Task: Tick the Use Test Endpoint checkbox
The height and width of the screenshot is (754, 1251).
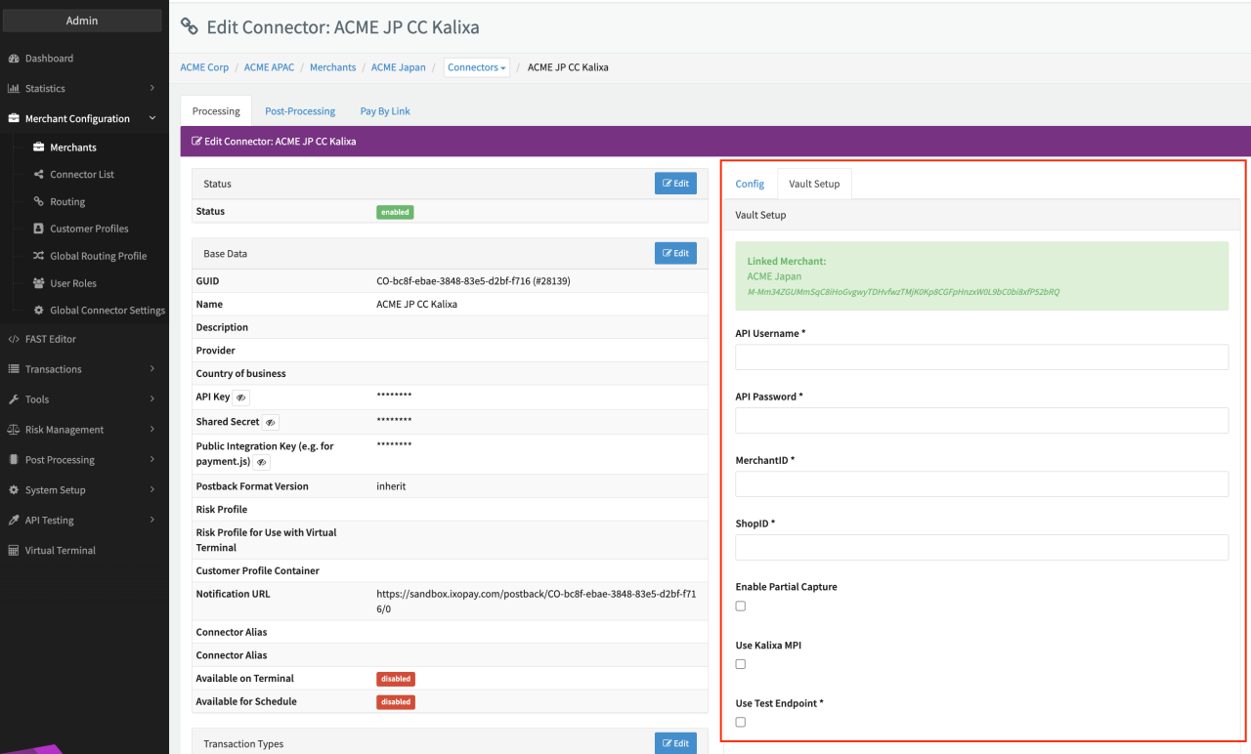Action: (x=741, y=723)
